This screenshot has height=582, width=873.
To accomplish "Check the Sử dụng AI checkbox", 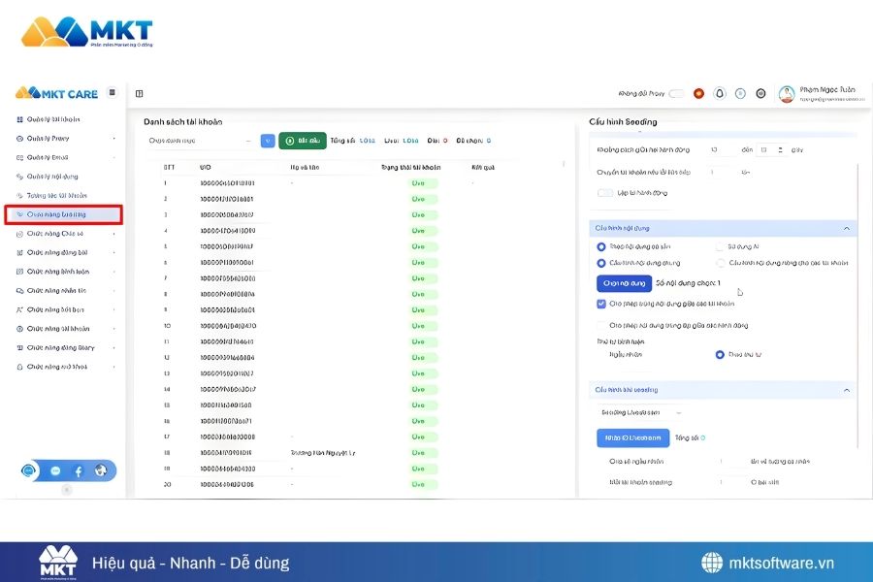I will (x=720, y=247).
